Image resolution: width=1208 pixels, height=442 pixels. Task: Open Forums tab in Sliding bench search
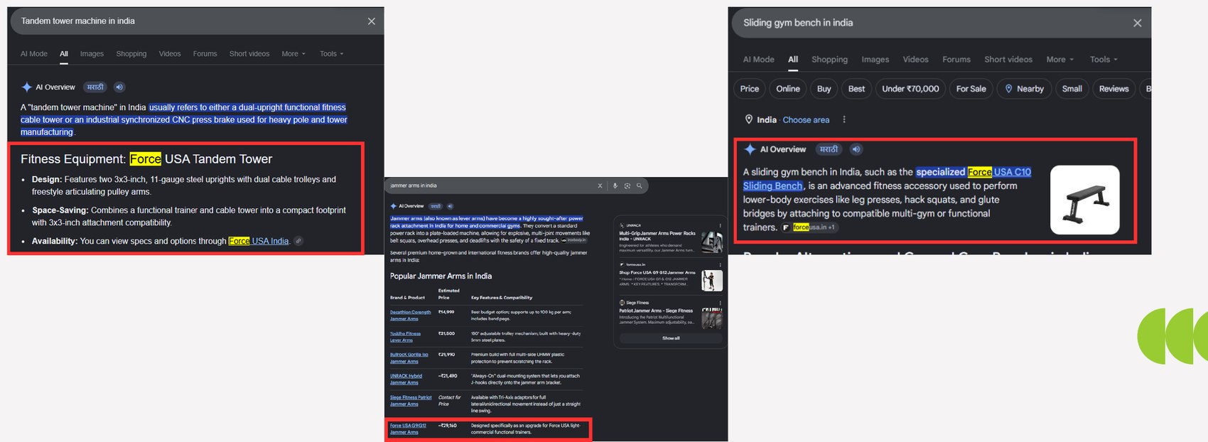pyautogui.click(x=956, y=60)
